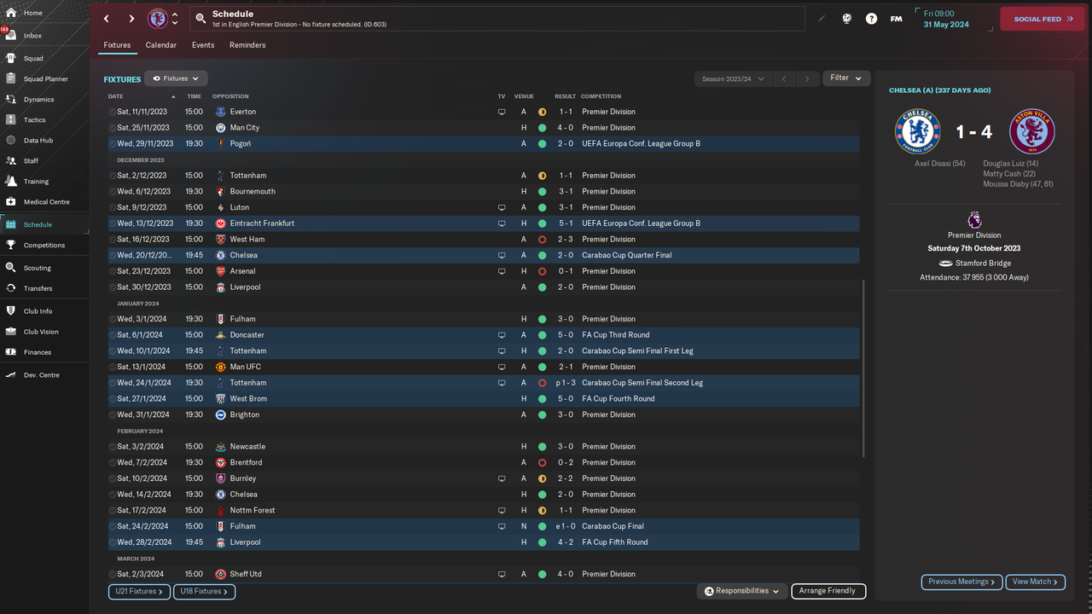The height and width of the screenshot is (614, 1092).
Task: Go back with the left navigation arrow
Action: (x=107, y=18)
